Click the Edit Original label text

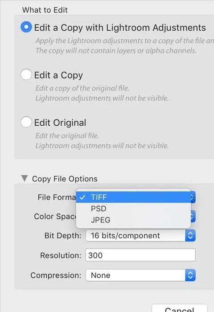coord(60,123)
